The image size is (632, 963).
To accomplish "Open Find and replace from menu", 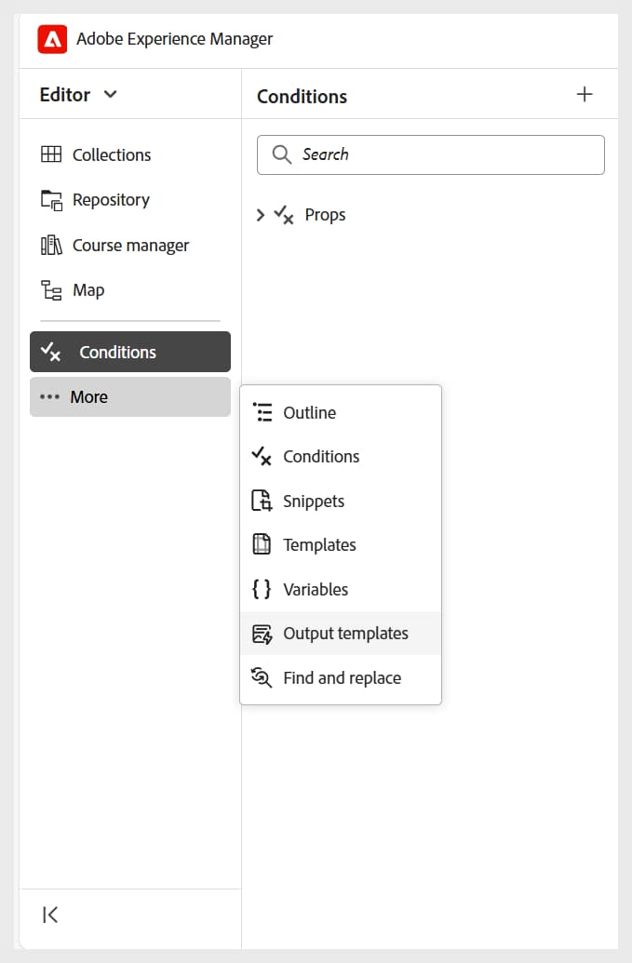I will 342,678.
